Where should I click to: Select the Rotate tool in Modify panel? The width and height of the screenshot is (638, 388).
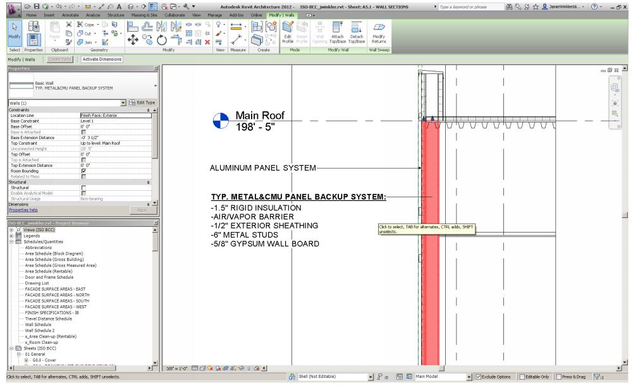click(x=162, y=40)
